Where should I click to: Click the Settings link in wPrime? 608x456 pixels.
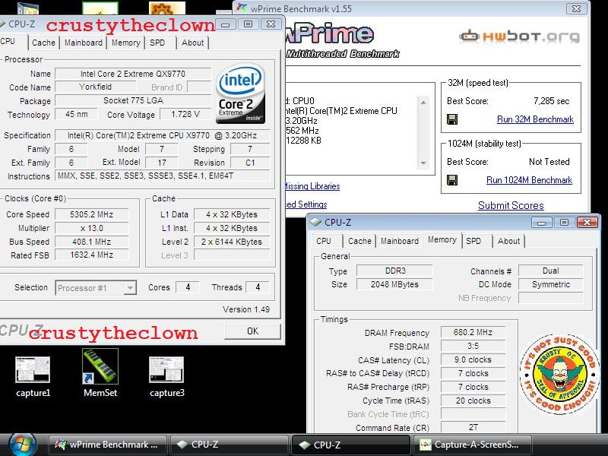[306, 204]
